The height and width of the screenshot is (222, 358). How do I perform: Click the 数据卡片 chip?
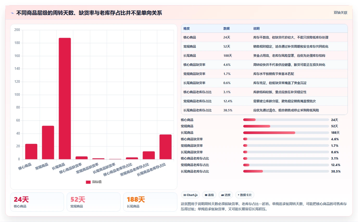pos(245,195)
